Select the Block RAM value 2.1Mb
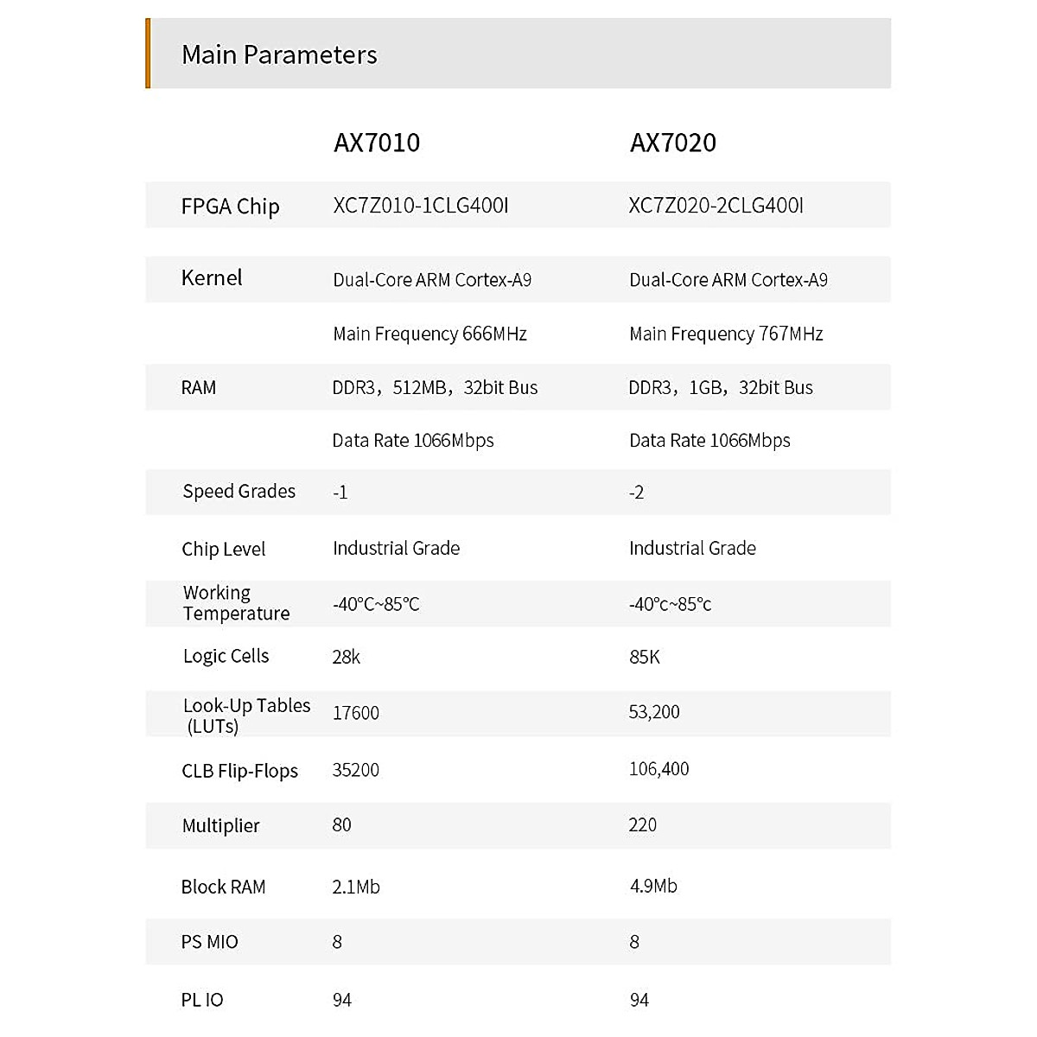 tap(356, 887)
